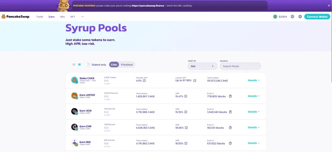Show the Finished pools option
Image resolution: width=332 pixels, height=152 pixels.
(x=127, y=65)
